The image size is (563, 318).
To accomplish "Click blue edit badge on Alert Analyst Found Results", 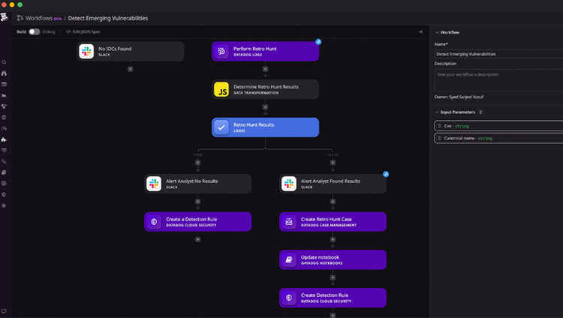I will [x=386, y=174].
